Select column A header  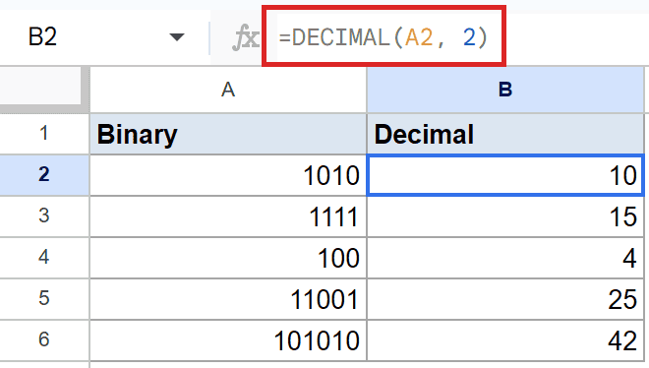pyautogui.click(x=228, y=90)
